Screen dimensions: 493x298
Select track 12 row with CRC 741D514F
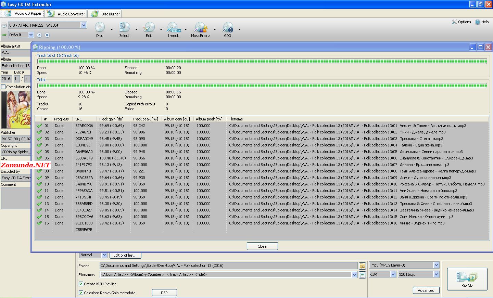[x=262, y=197]
